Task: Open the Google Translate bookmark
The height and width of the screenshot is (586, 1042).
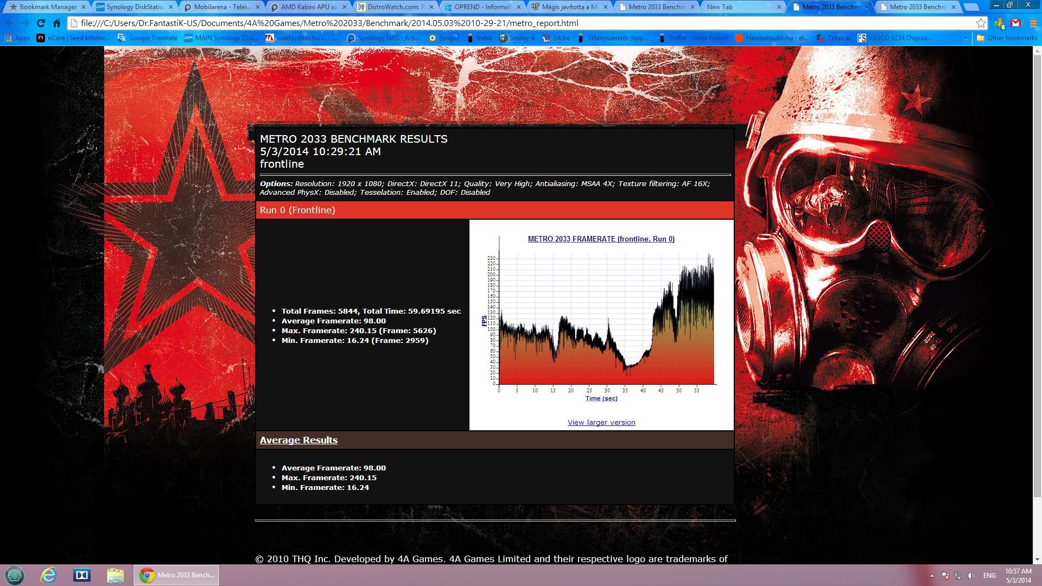Action: [x=148, y=38]
